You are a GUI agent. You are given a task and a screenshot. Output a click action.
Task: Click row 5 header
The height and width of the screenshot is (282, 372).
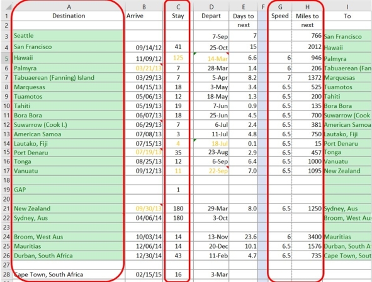(6, 58)
